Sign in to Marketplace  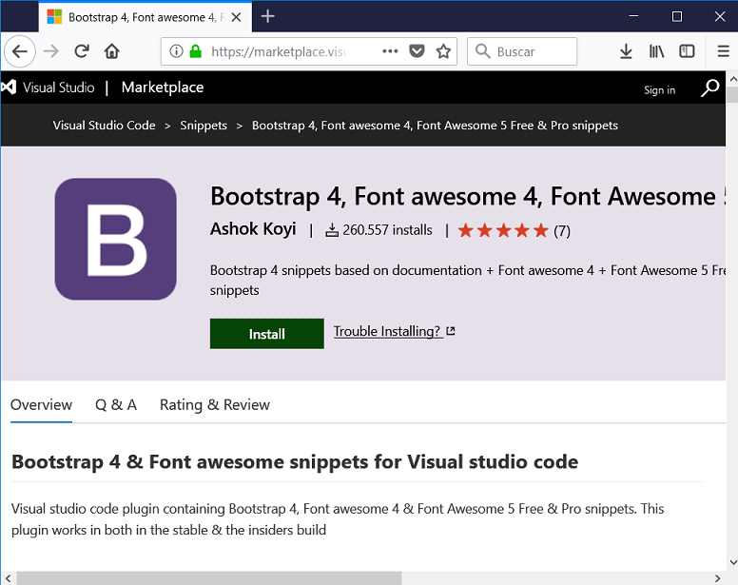659,90
